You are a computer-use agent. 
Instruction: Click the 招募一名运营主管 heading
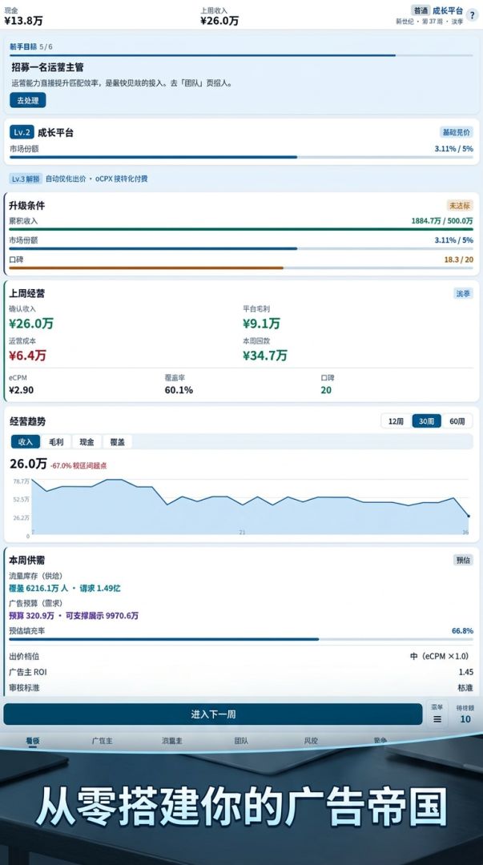(x=47, y=67)
